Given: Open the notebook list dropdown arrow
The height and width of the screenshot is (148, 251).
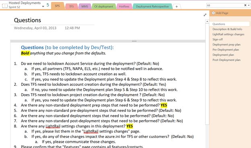Looking at the screenshot, I should (43, 6).
